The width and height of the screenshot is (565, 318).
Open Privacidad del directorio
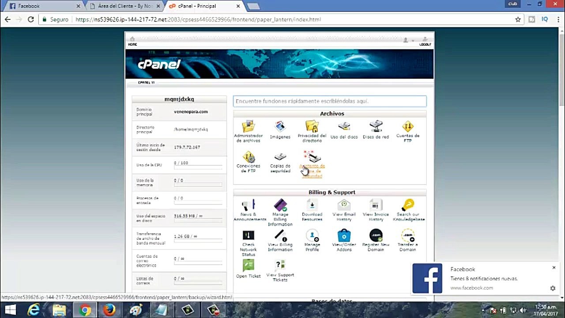point(312,126)
